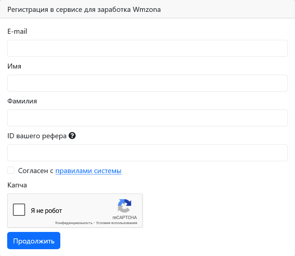Tick the "Я не робот" captcha checkbox
Viewport: 295px width, 256px height.
[x=19, y=210]
